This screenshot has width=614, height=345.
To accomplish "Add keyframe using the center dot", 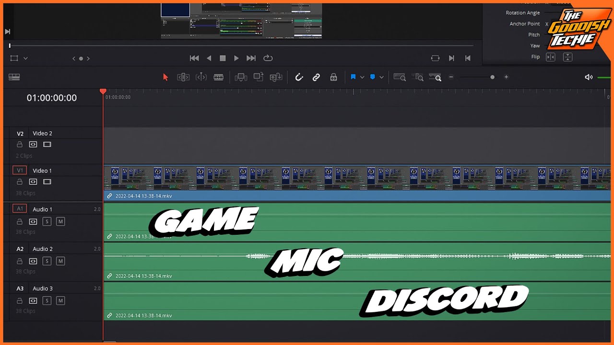I will (81, 58).
